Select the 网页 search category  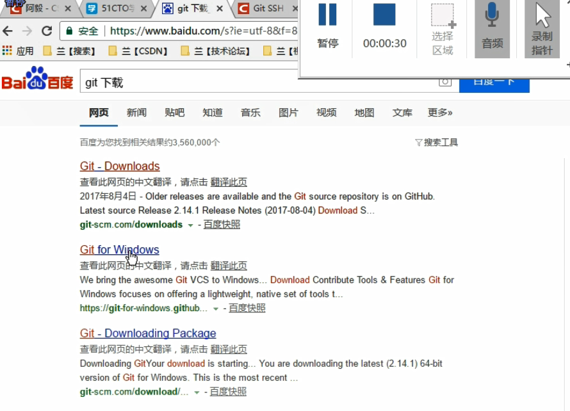[x=99, y=113]
